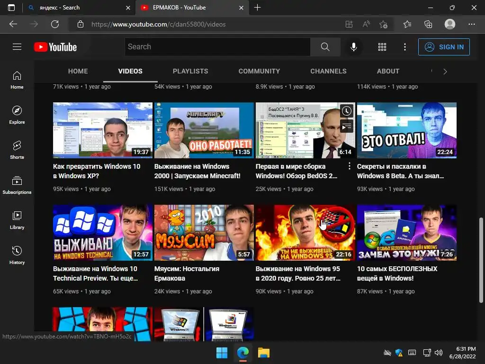Open the 'Выживание на Windows 2000' video title

click(x=198, y=171)
